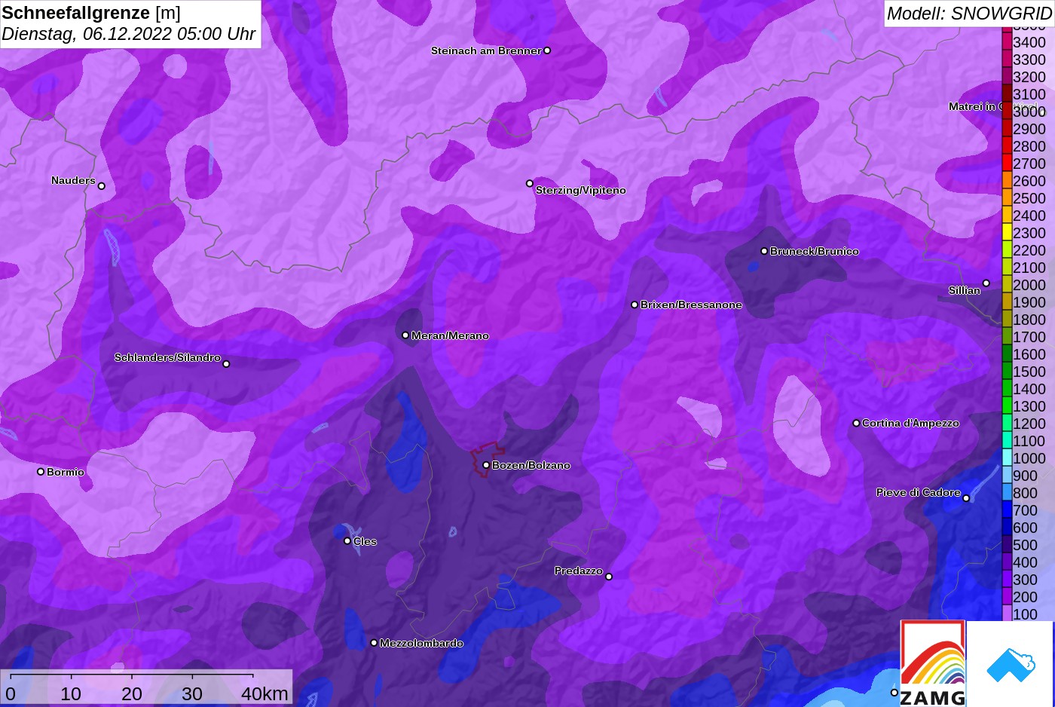Click the '0' scale bar label

pyautogui.click(x=11, y=693)
